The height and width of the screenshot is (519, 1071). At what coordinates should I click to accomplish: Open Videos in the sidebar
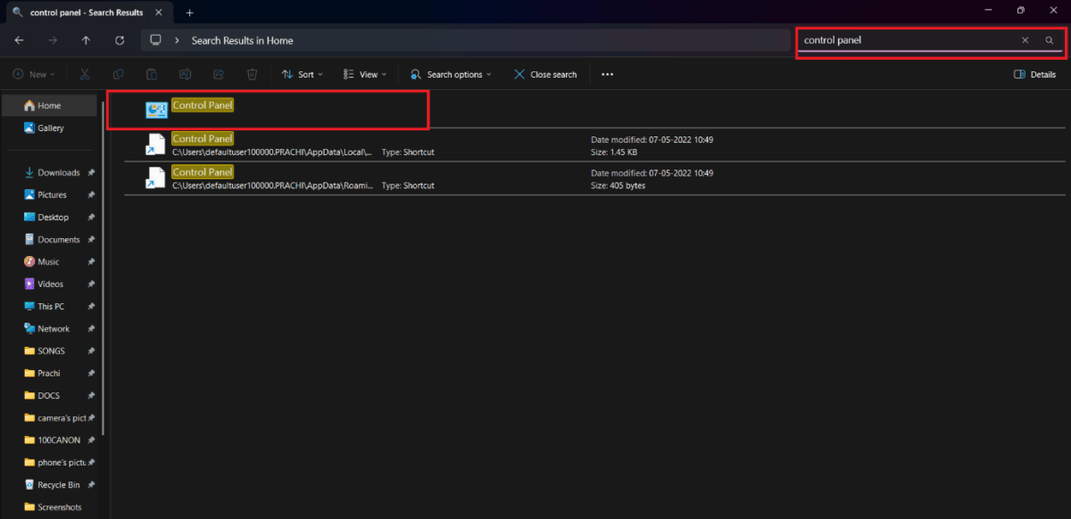(x=43, y=284)
